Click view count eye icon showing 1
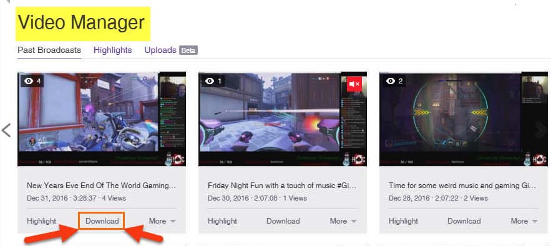The height and width of the screenshot is (246, 551). 210,81
